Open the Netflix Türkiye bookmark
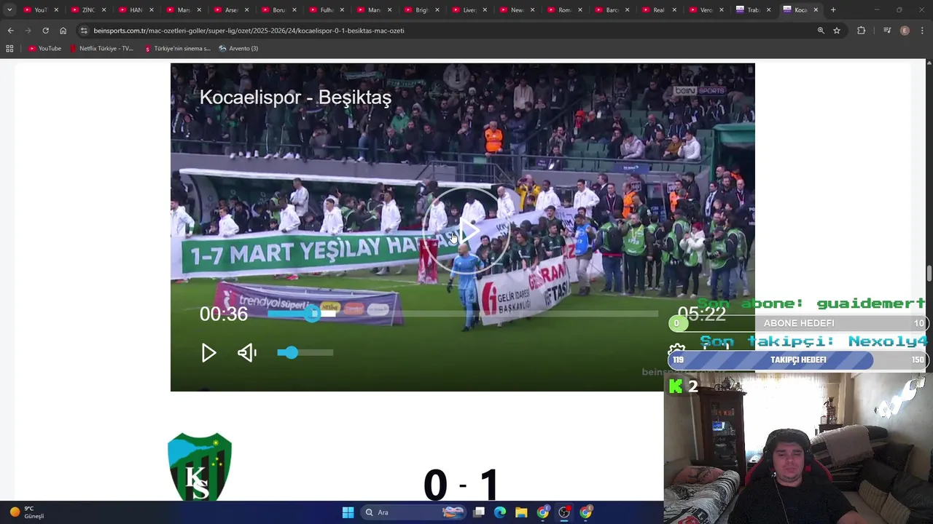Screen dimensions: 933x524 point(101,48)
